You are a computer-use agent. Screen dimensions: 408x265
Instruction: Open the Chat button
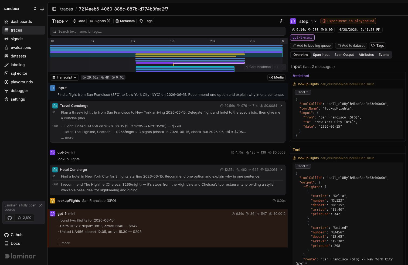click(79, 21)
